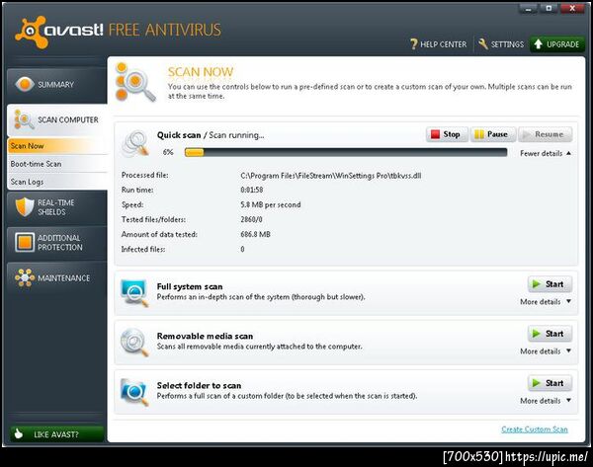Open the Help Center question mark icon
The width and height of the screenshot is (593, 467).
414,44
